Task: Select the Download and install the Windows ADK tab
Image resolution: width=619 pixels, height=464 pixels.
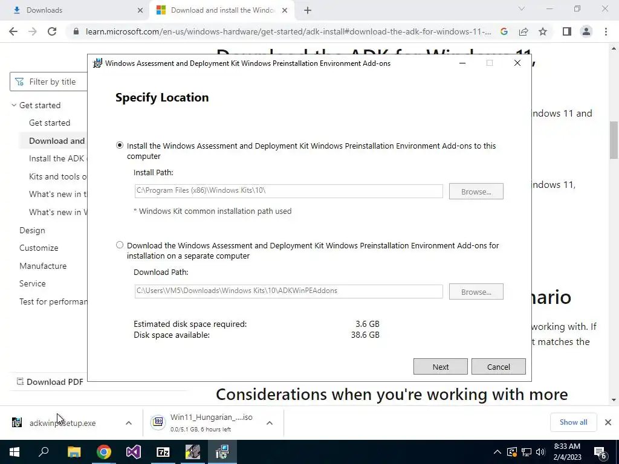Action: [x=221, y=10]
